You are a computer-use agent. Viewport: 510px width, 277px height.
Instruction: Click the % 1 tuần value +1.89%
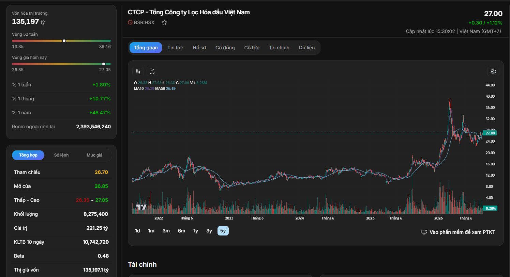(x=102, y=85)
